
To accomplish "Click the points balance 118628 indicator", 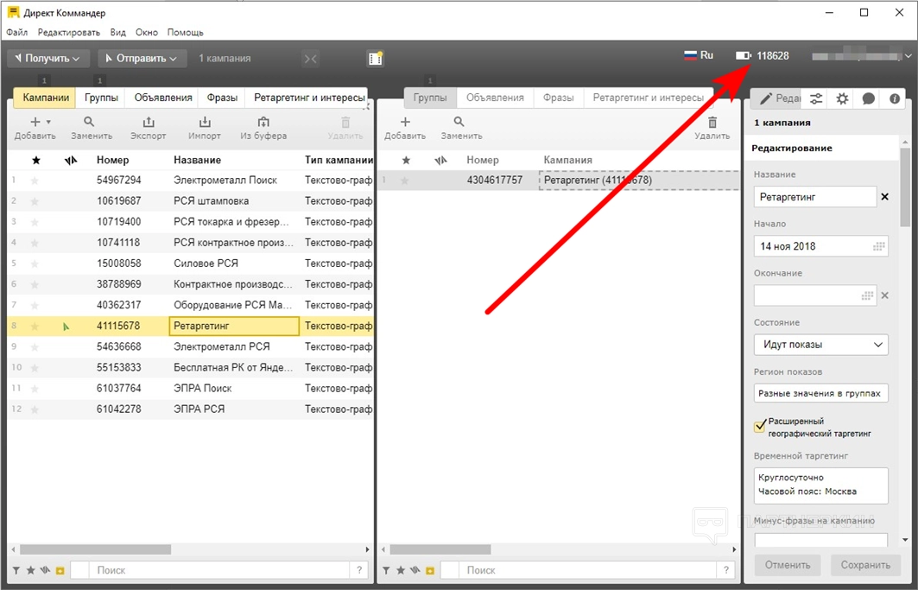I will 763,55.
